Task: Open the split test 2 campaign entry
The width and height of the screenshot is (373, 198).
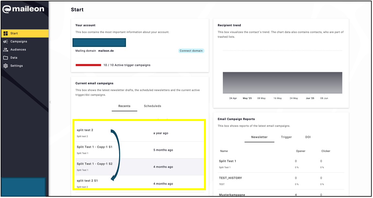Action: (x=85, y=130)
